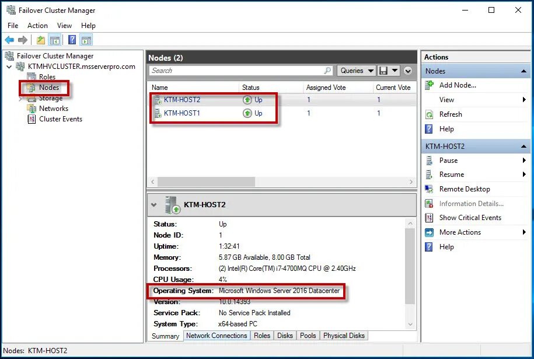The image size is (534, 359).
Task: Click the Save query disk icon
Action: coord(383,71)
